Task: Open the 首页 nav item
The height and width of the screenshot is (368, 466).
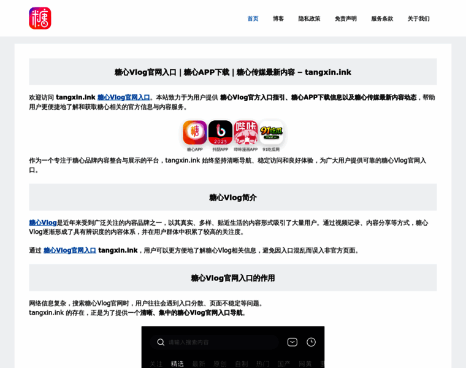Action: click(x=253, y=18)
